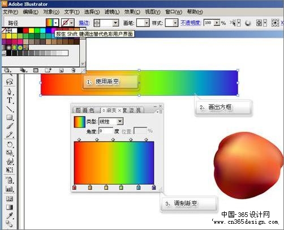
Task: Click the 不透明度 opacity link
Action: pyautogui.click(x=191, y=23)
